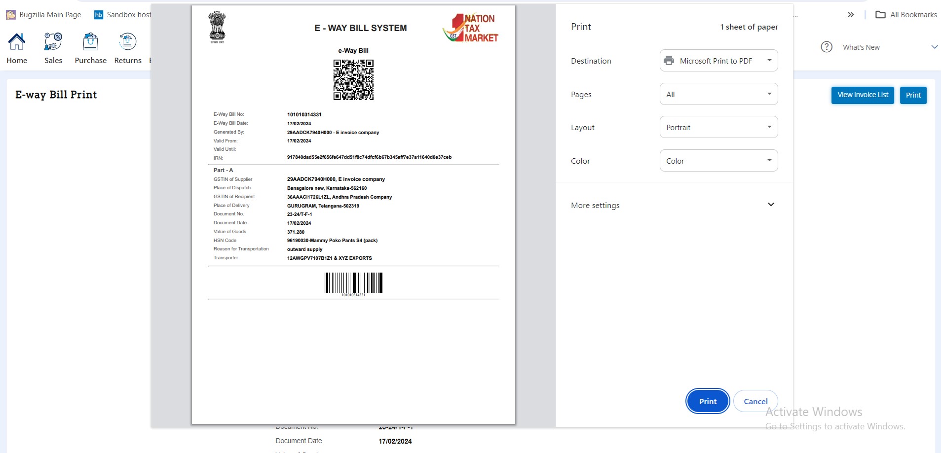The image size is (941, 453).
Task: Expand the What's New chevron
Action: (x=934, y=47)
